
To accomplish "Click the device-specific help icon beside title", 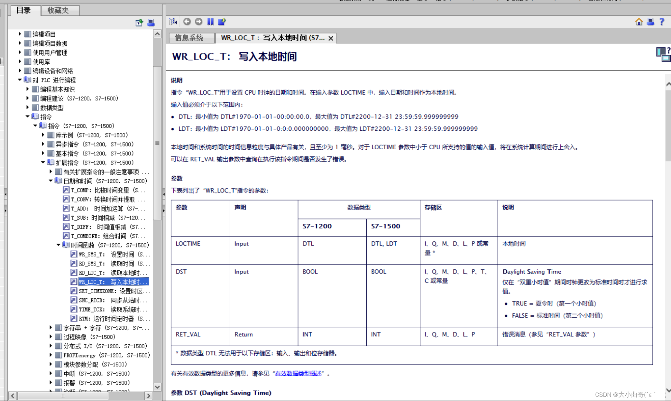I will pos(663,54).
